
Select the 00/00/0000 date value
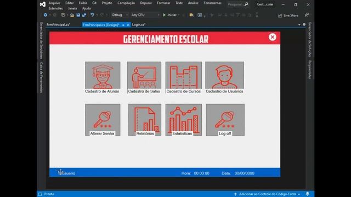coord(244,173)
